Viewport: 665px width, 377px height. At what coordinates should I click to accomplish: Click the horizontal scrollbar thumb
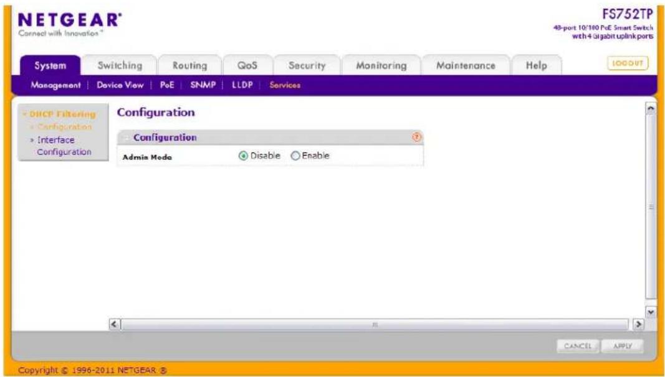(x=375, y=325)
